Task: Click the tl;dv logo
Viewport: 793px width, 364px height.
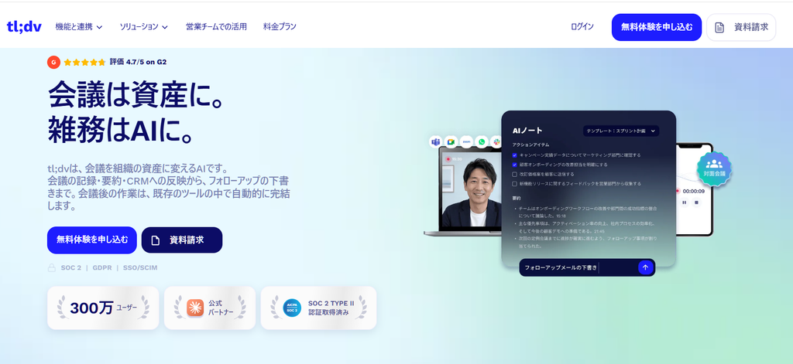Action: [24, 27]
